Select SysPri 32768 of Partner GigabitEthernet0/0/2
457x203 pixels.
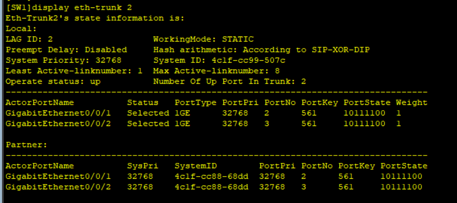click(140, 187)
